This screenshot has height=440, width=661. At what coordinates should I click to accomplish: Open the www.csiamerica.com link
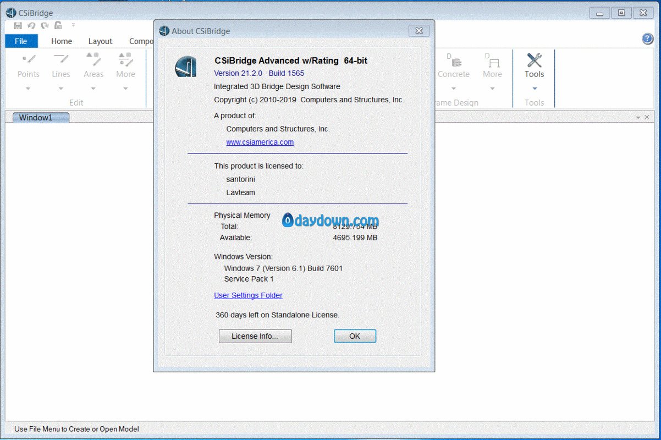pyautogui.click(x=260, y=142)
